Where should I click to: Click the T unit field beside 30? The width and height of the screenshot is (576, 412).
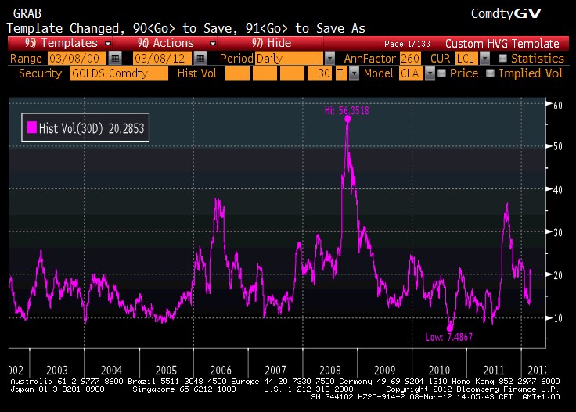pyautogui.click(x=341, y=73)
